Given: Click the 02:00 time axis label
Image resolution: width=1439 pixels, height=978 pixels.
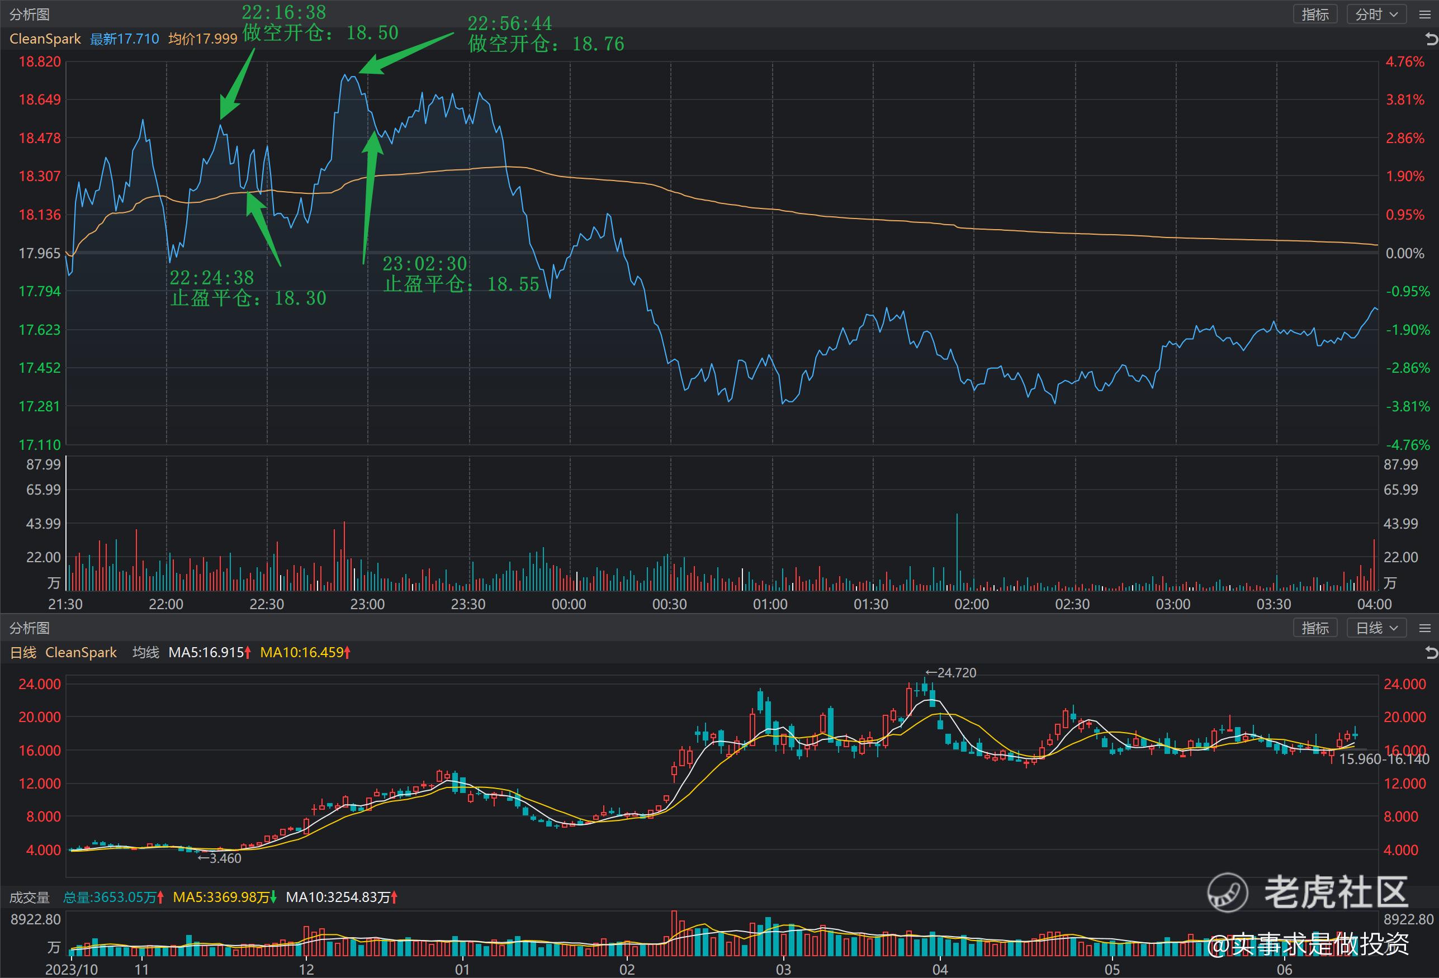Looking at the screenshot, I should pos(972,604).
